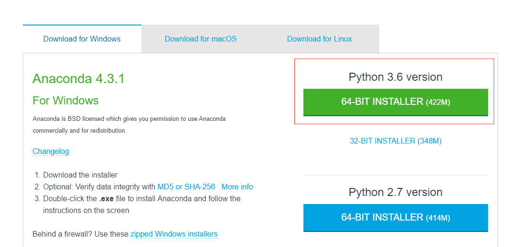Click the Download the installer step text
515x247 pixels.
click(80, 175)
